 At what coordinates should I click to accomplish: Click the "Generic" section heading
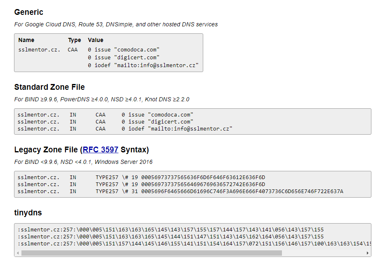click(x=28, y=12)
